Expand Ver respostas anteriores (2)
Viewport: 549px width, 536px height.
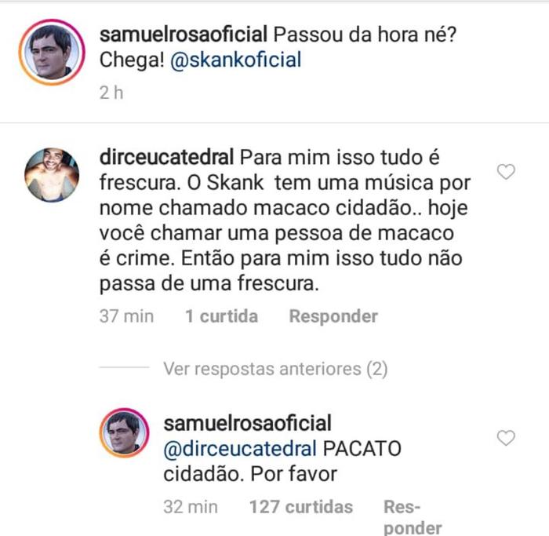click(x=275, y=369)
